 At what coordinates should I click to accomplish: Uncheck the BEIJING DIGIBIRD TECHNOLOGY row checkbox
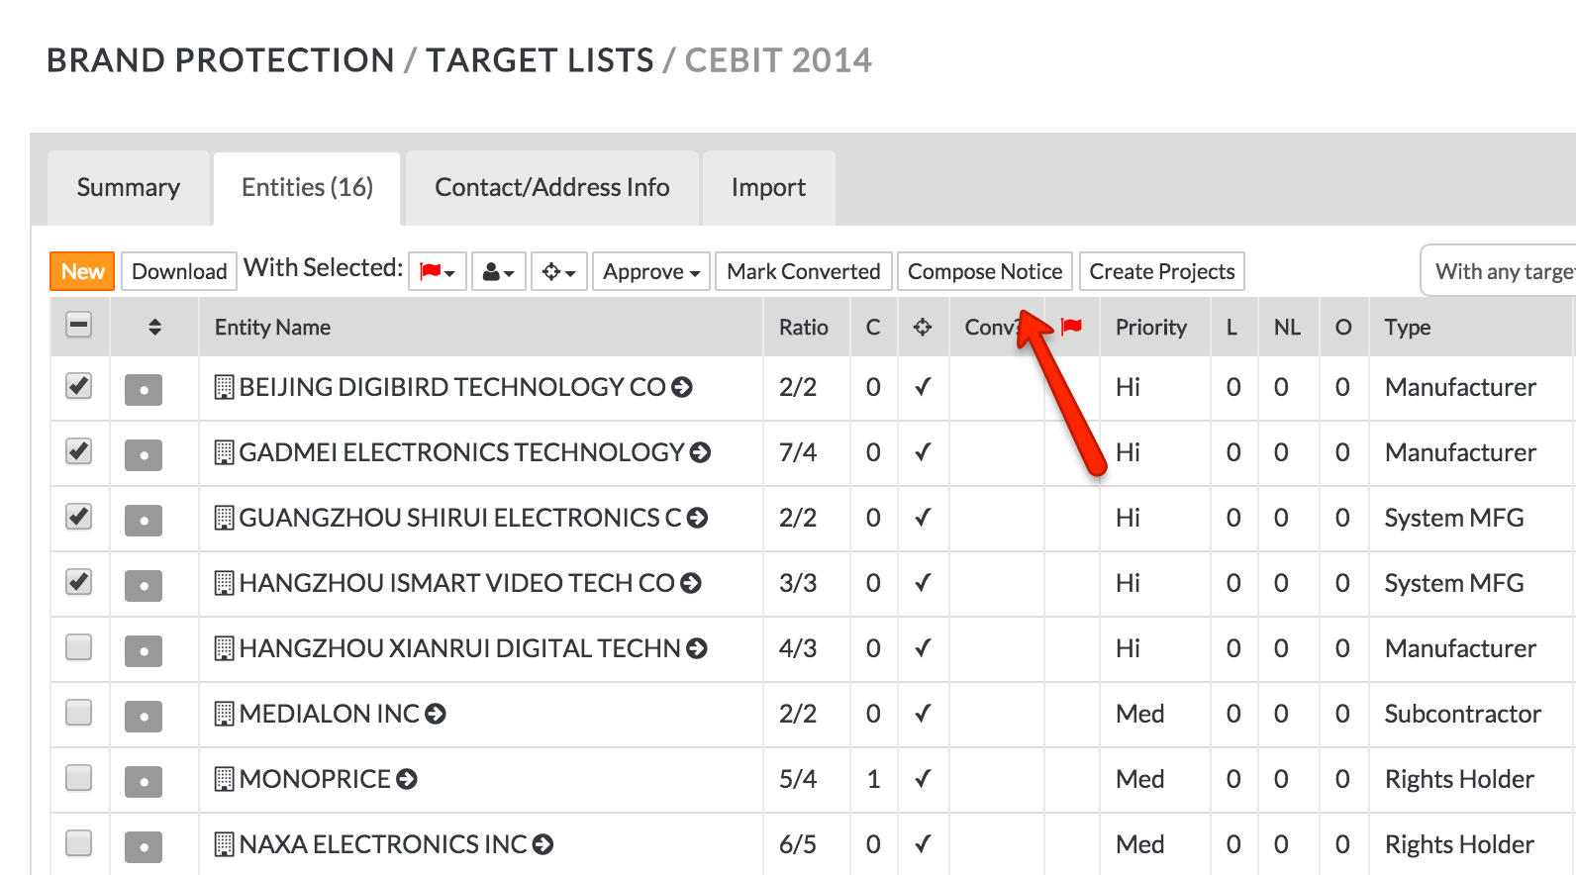coord(78,386)
